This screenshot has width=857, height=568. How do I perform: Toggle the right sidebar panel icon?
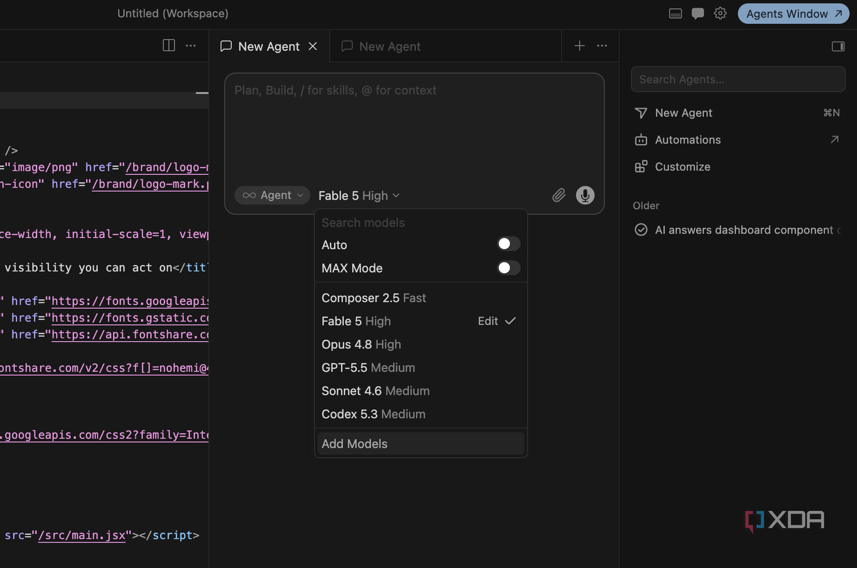click(838, 46)
